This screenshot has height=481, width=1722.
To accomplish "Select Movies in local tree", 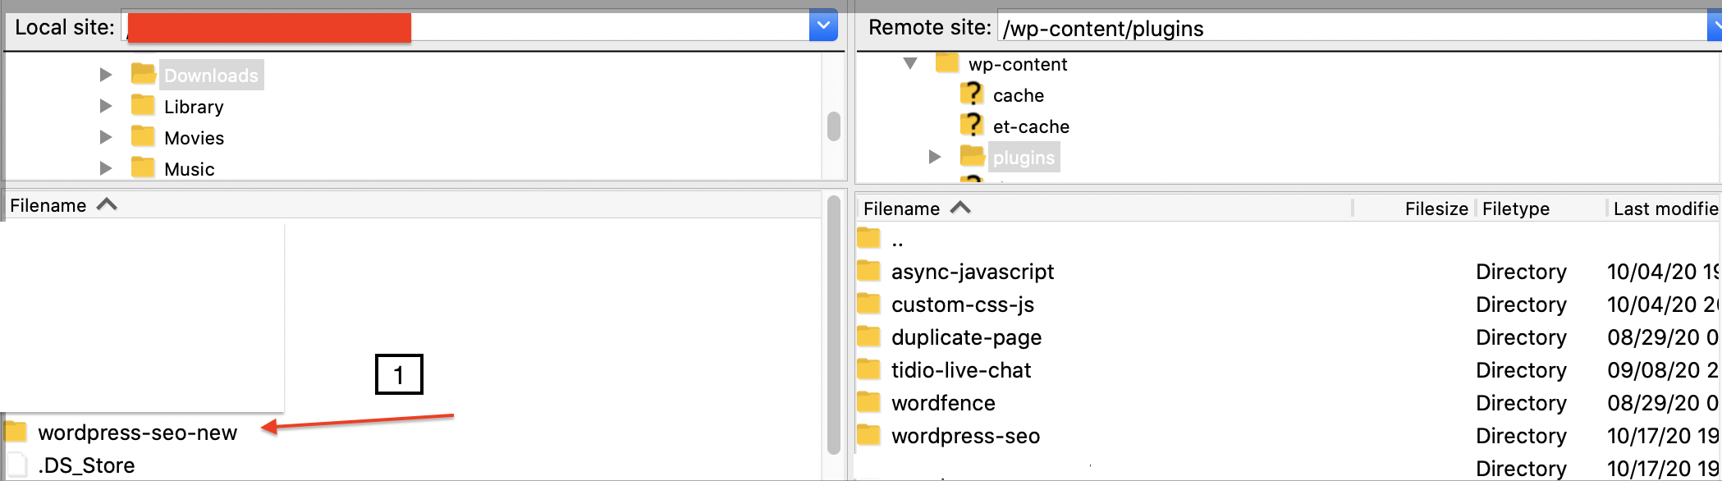I will (194, 138).
